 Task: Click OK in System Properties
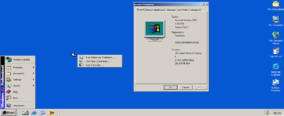coord(171,87)
